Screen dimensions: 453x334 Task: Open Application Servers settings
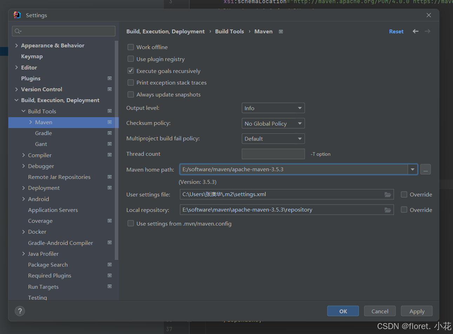[x=53, y=210]
